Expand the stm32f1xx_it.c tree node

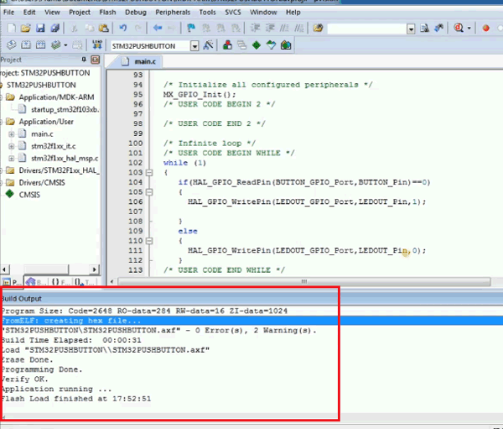tap(13, 146)
